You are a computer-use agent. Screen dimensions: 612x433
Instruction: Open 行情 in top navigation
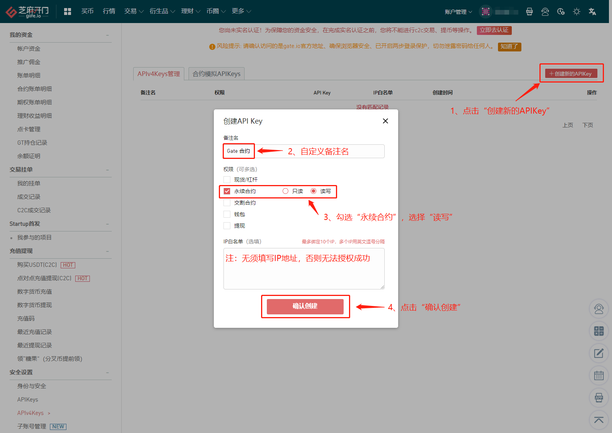[109, 11]
